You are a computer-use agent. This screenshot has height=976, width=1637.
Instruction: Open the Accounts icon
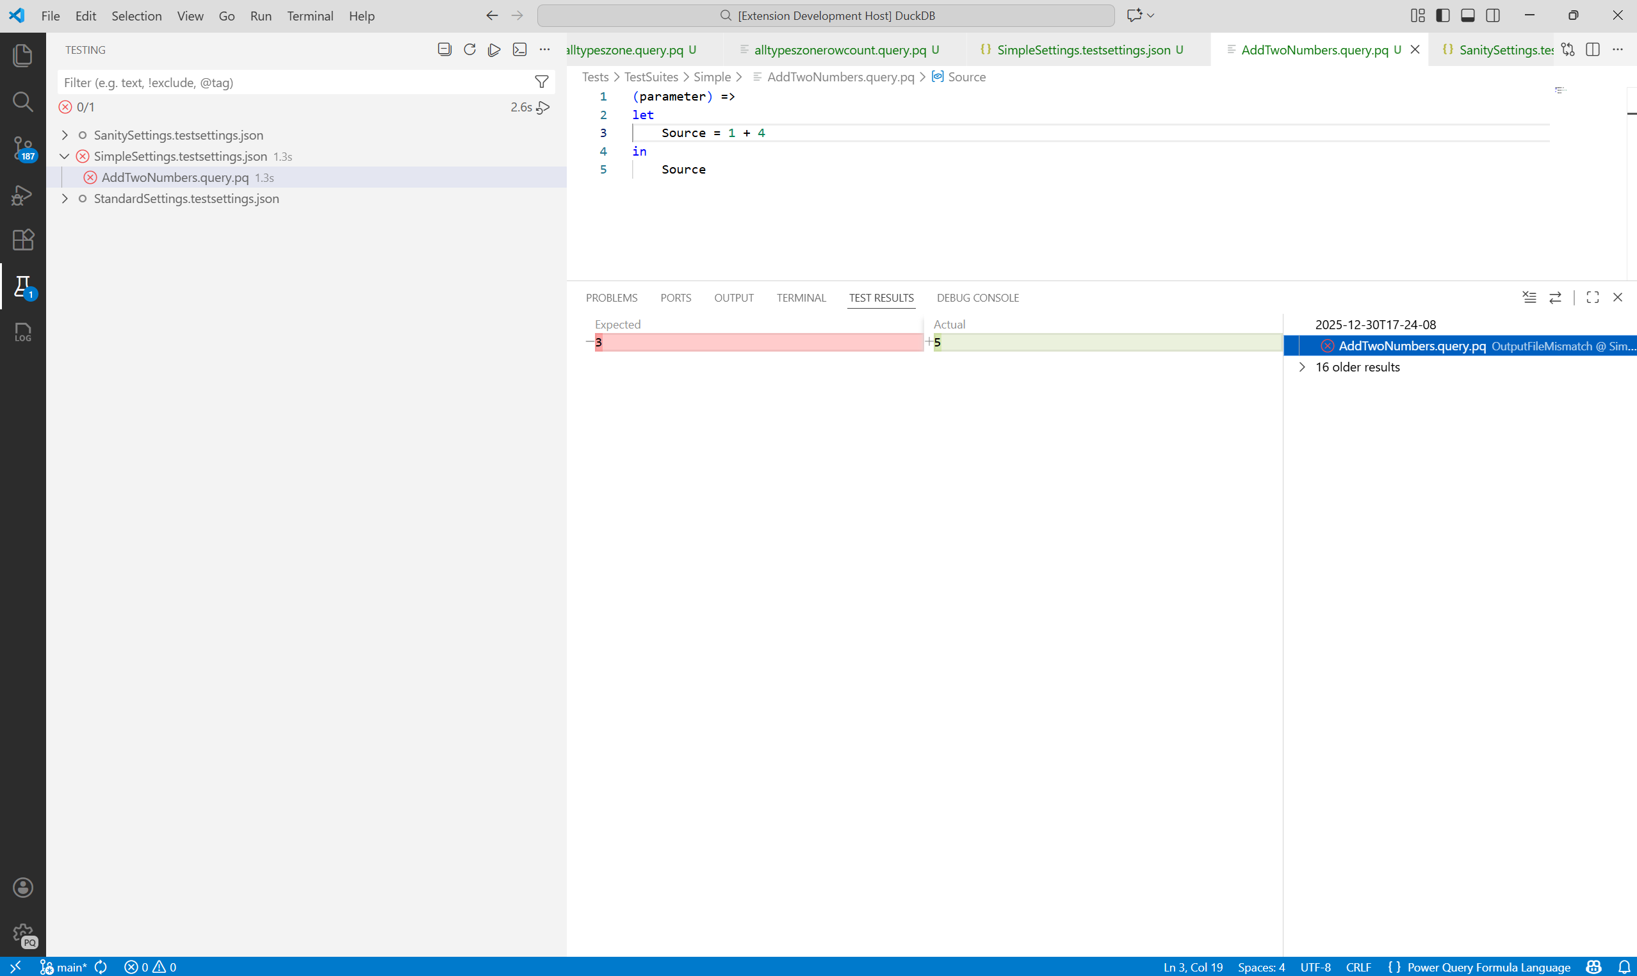23,887
